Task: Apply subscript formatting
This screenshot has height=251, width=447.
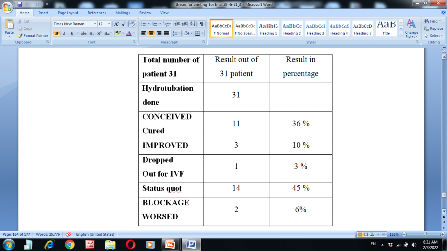Action: [92, 33]
